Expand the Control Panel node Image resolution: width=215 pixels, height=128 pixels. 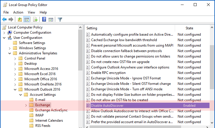pos(15,59)
